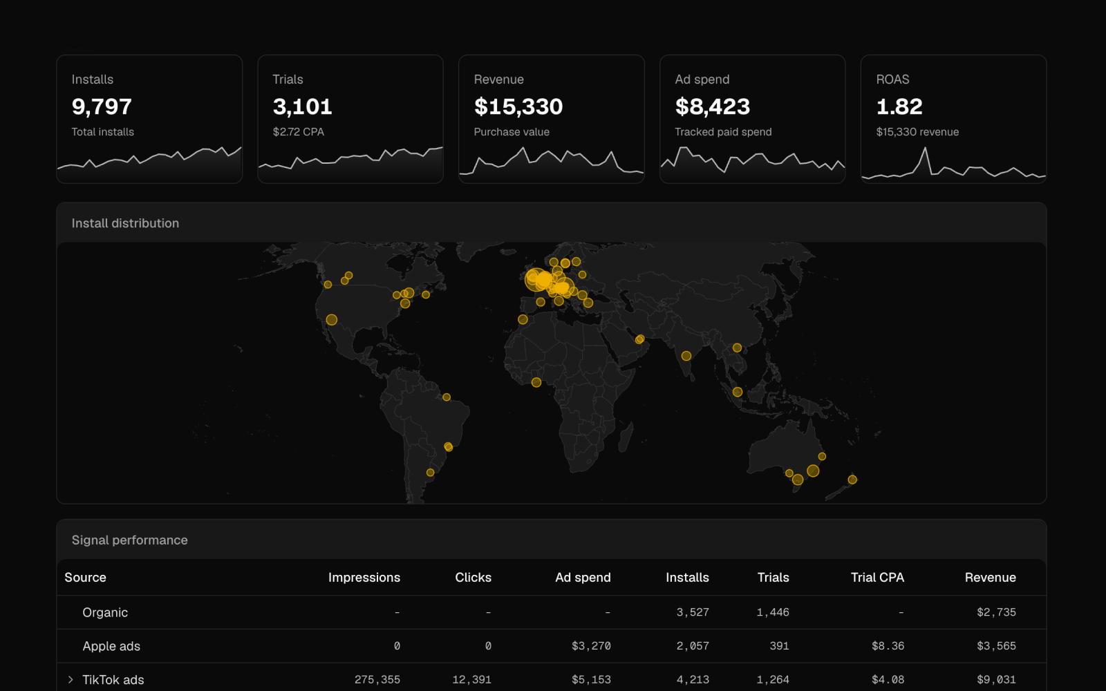Click the Install distribution panel heading
This screenshot has height=691, width=1106.
pos(125,223)
